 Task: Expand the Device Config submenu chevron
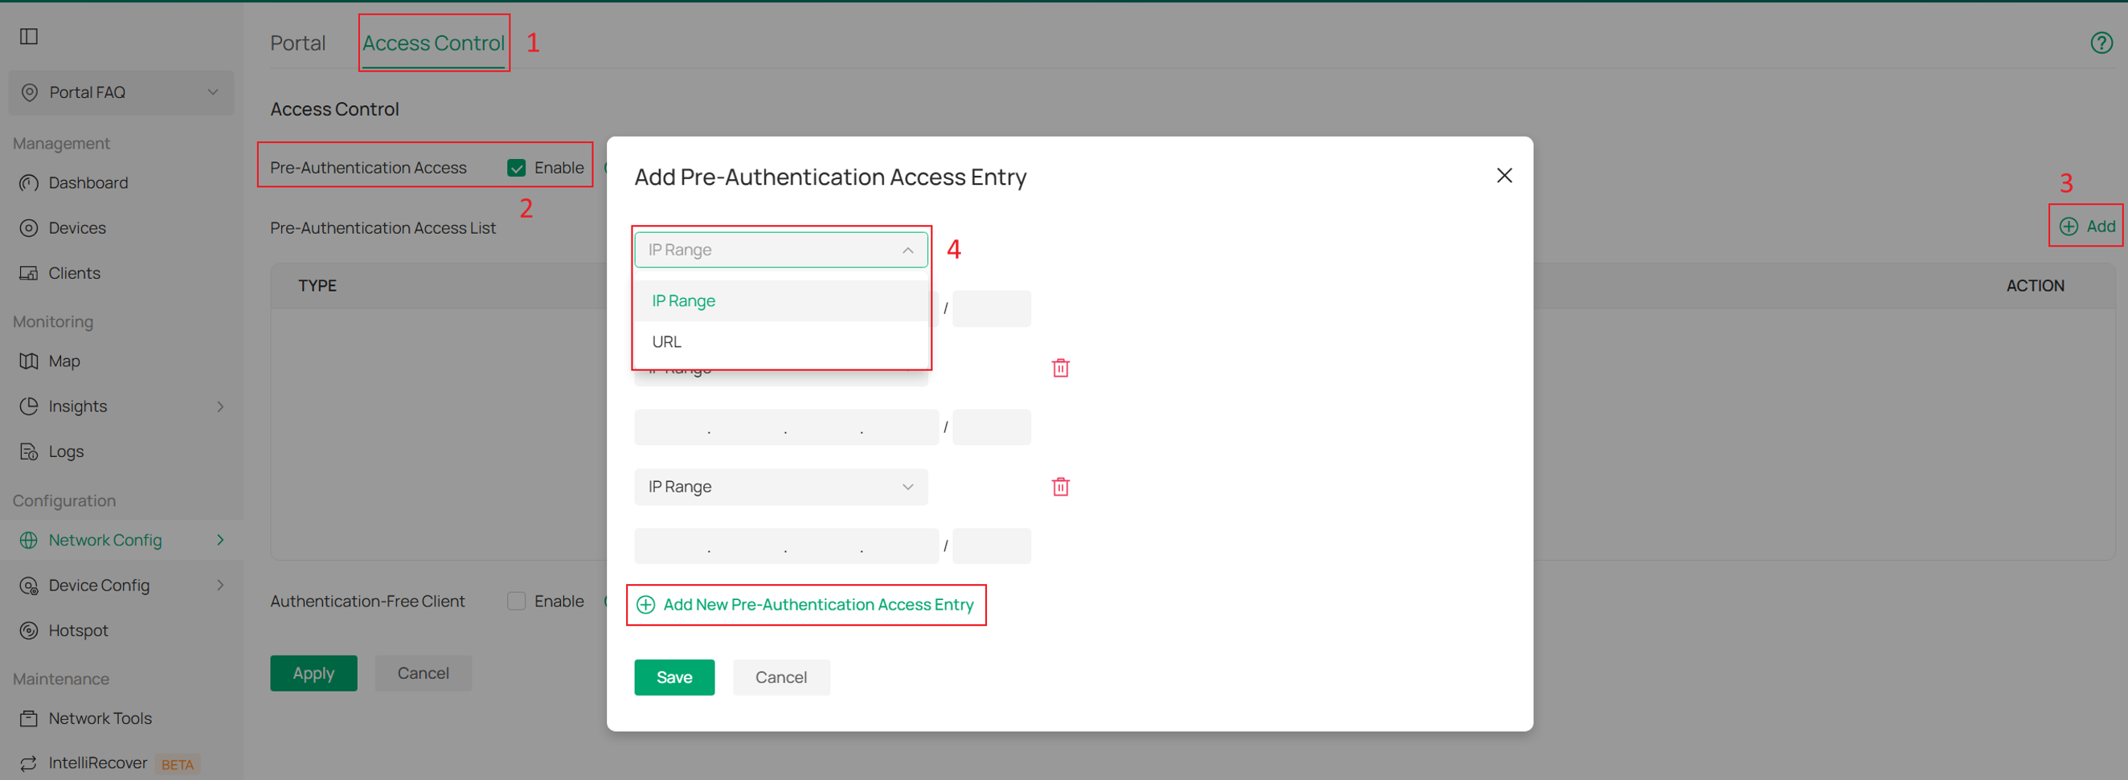(x=220, y=586)
